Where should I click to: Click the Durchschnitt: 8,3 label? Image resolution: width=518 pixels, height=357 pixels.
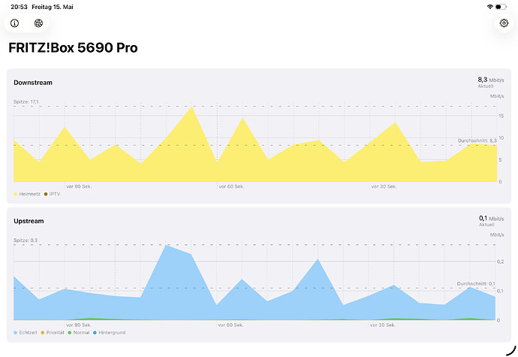click(477, 141)
